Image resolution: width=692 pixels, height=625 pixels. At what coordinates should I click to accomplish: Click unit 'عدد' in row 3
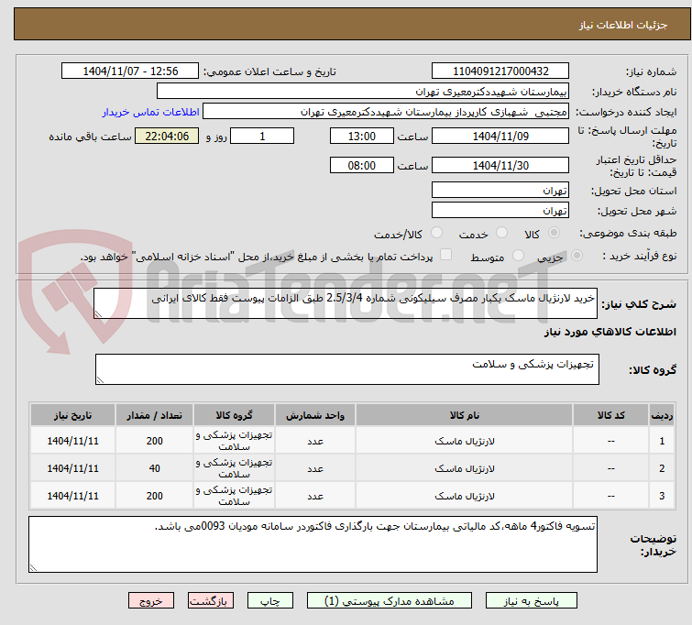point(315,497)
